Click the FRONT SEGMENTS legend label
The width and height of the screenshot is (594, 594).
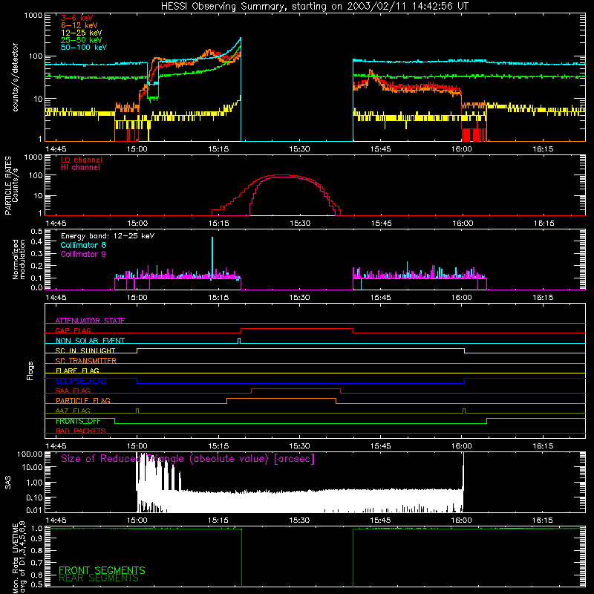[102, 570]
